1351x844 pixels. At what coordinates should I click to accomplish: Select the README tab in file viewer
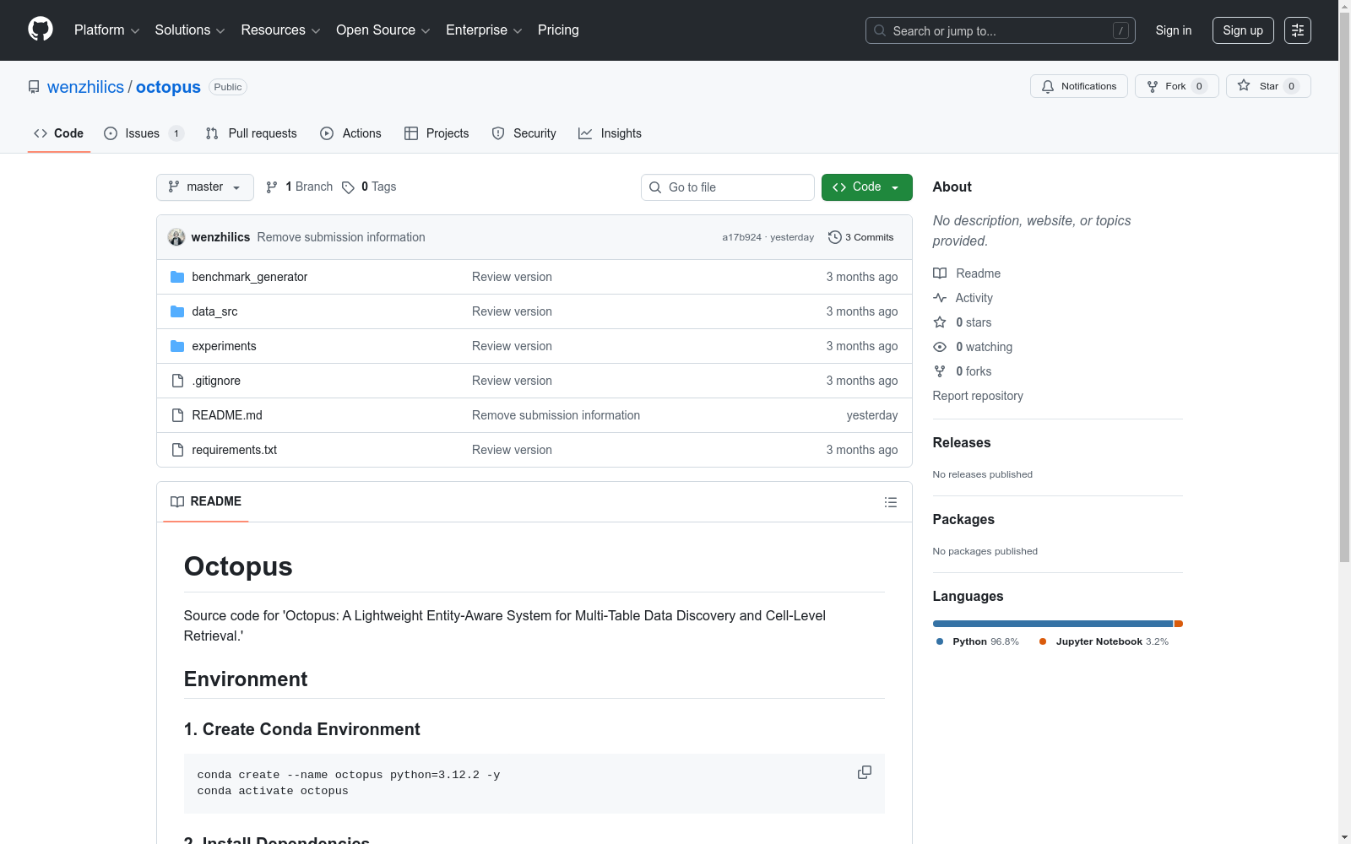[206, 501]
